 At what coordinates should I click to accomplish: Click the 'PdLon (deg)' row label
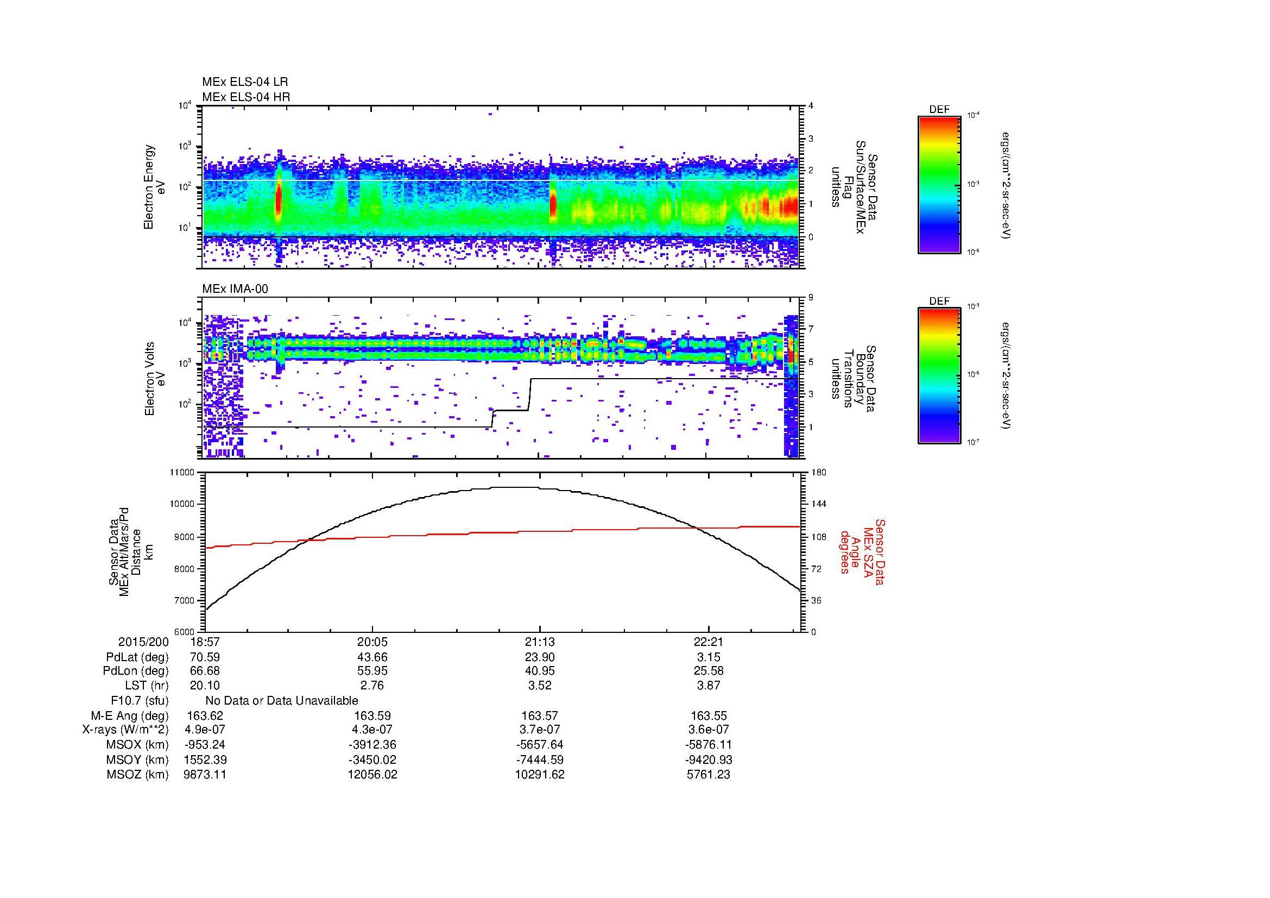coord(136,671)
